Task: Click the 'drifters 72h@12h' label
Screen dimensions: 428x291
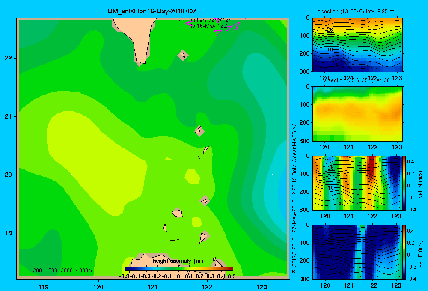Action: 211,20
